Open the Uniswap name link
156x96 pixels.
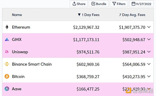click(x=20, y=52)
